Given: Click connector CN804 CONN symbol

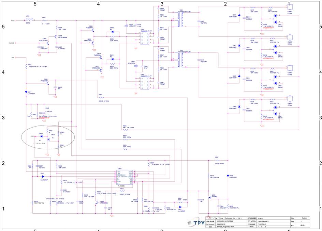Looking at the screenshot, I should (290, 99).
